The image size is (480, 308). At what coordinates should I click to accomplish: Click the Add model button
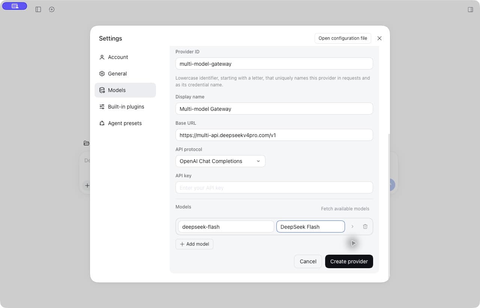tap(194, 244)
